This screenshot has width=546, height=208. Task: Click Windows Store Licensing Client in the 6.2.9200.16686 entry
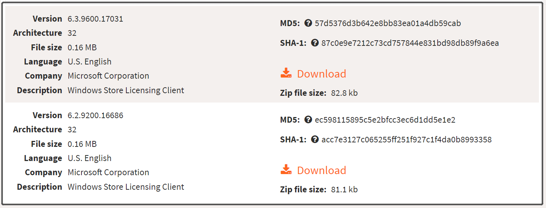(126, 187)
